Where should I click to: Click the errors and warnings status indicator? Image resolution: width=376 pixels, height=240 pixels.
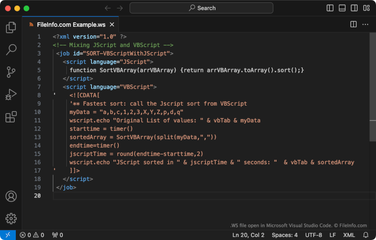(x=32, y=235)
